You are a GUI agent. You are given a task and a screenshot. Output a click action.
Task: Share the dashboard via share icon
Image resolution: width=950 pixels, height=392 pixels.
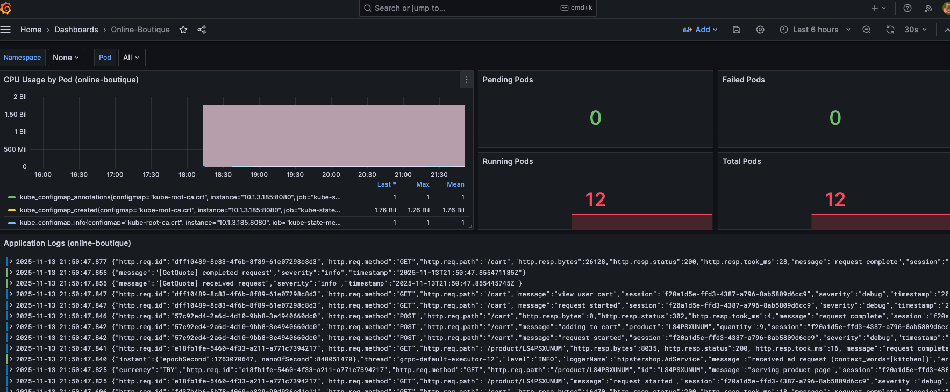click(202, 30)
